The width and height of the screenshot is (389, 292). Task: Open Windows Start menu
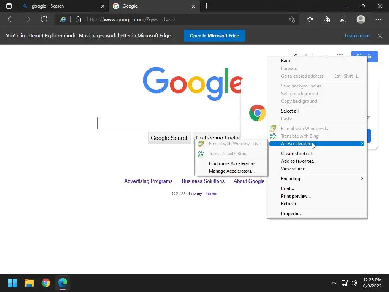click(x=12, y=283)
